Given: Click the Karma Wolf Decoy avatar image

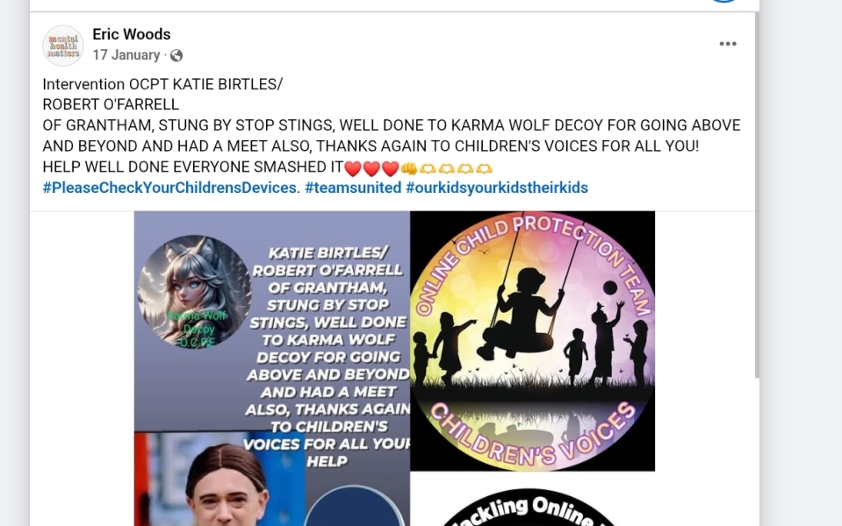Looking at the screenshot, I should tap(194, 292).
